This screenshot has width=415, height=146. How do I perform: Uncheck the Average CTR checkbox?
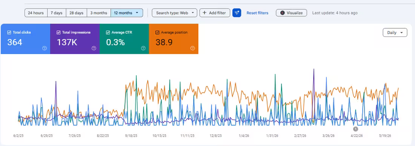point(108,32)
